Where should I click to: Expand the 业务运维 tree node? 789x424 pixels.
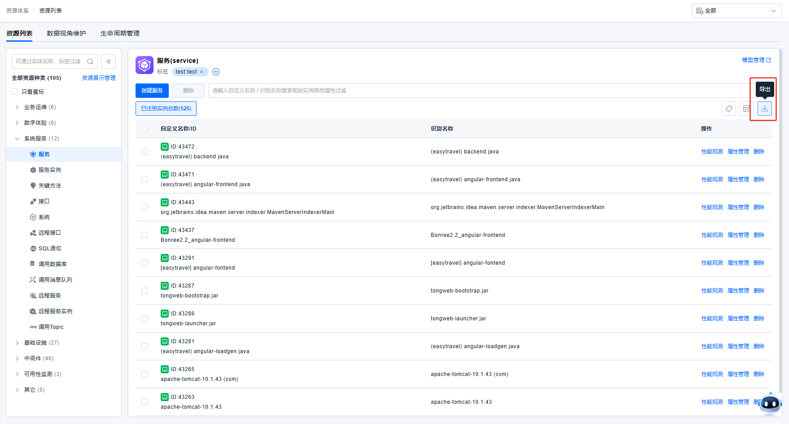[17, 107]
